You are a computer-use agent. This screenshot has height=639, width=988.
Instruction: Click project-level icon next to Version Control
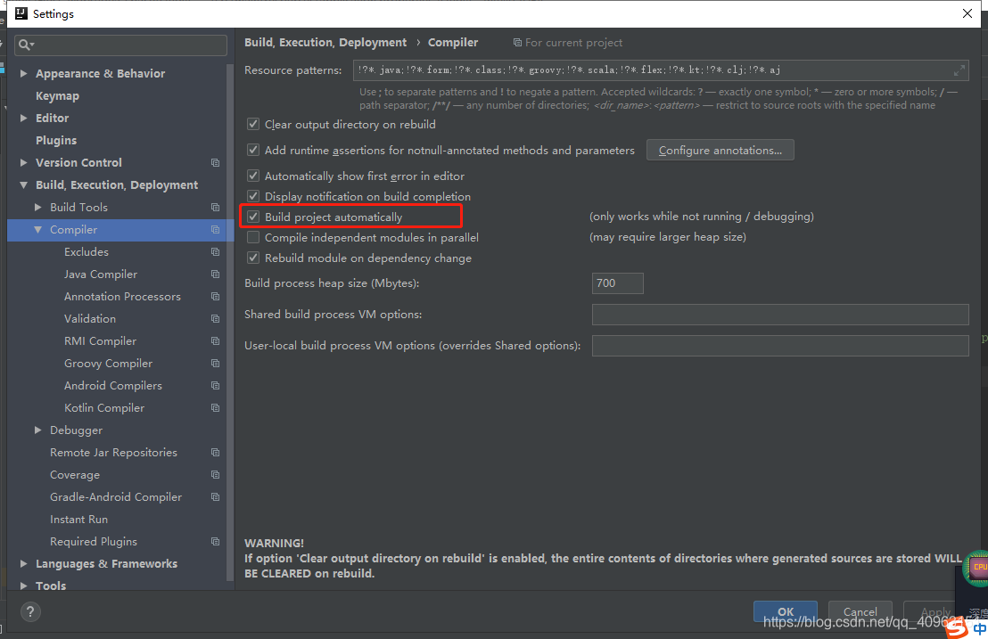(216, 163)
